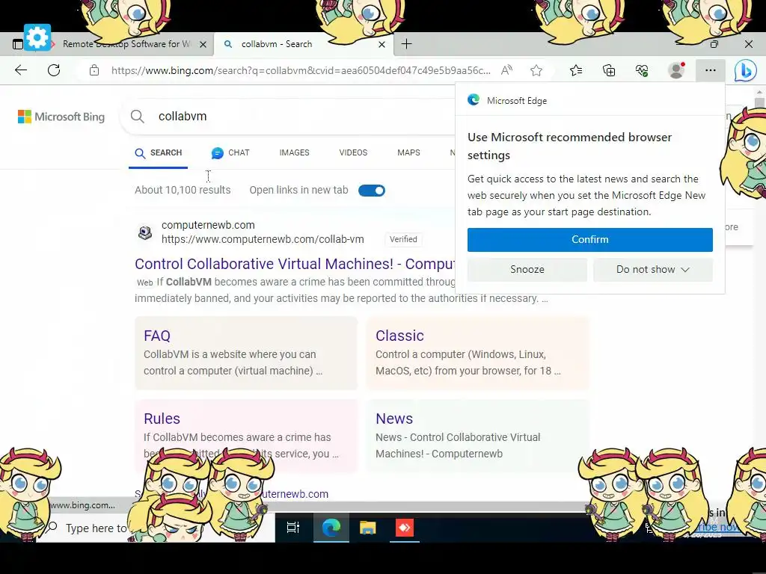Restore down the browser window
The width and height of the screenshot is (766, 574).
(714, 44)
